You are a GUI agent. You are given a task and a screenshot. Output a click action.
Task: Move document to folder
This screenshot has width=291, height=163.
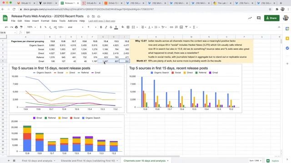[93, 16]
